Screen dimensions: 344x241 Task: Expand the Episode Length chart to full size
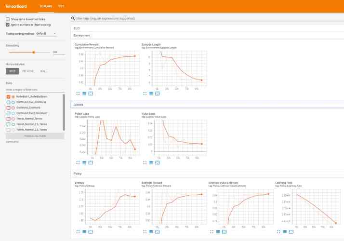tap(145, 94)
